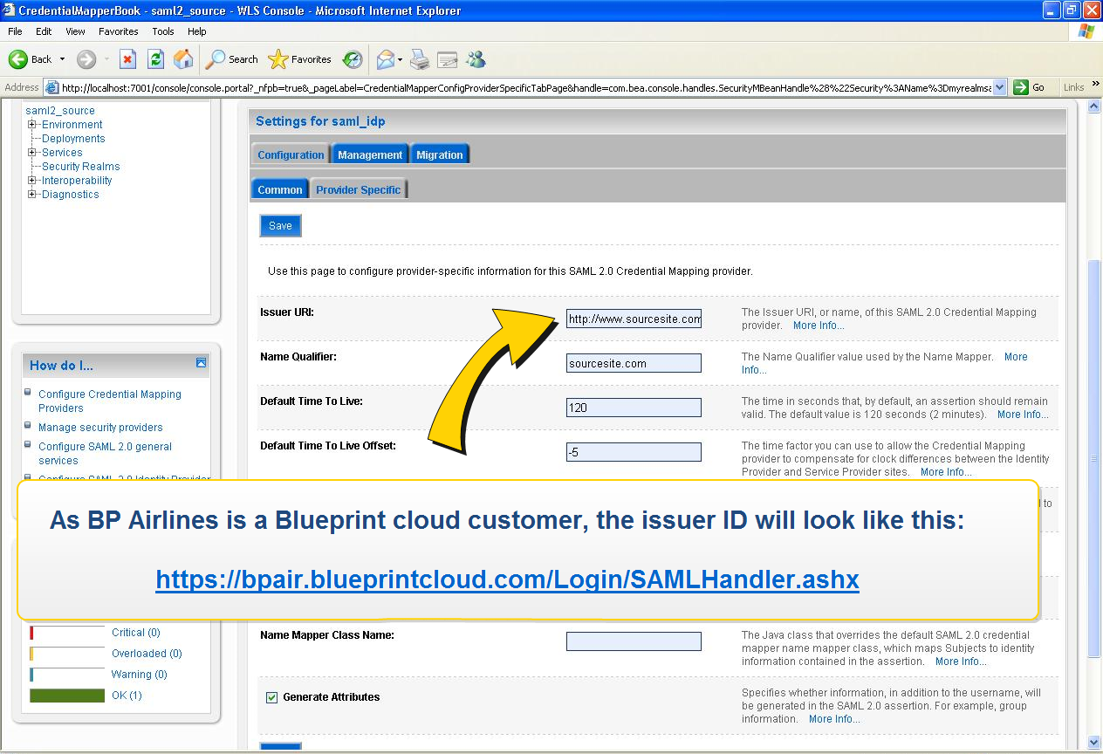1103x754 pixels.
Task: Minimize the How do I panel
Action: tap(201, 362)
